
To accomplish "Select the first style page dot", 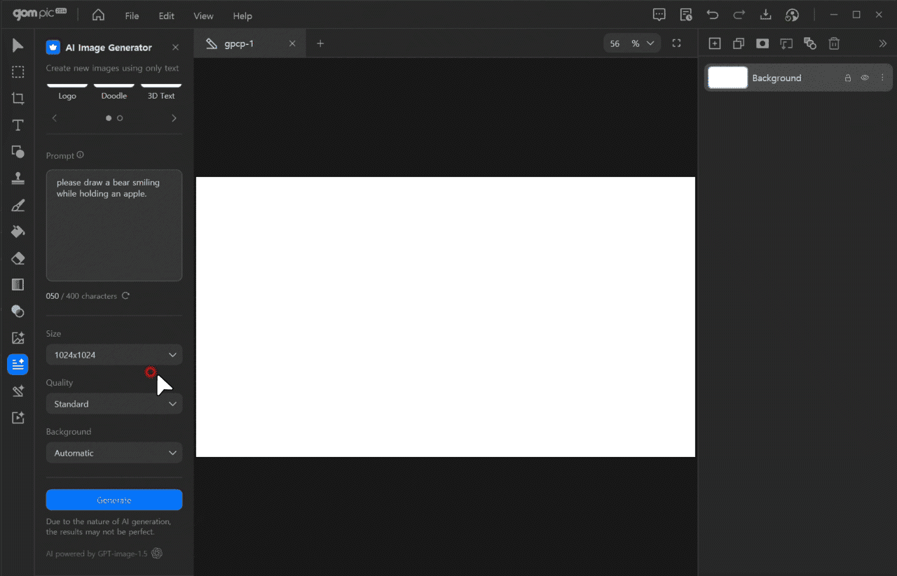I will click(109, 118).
